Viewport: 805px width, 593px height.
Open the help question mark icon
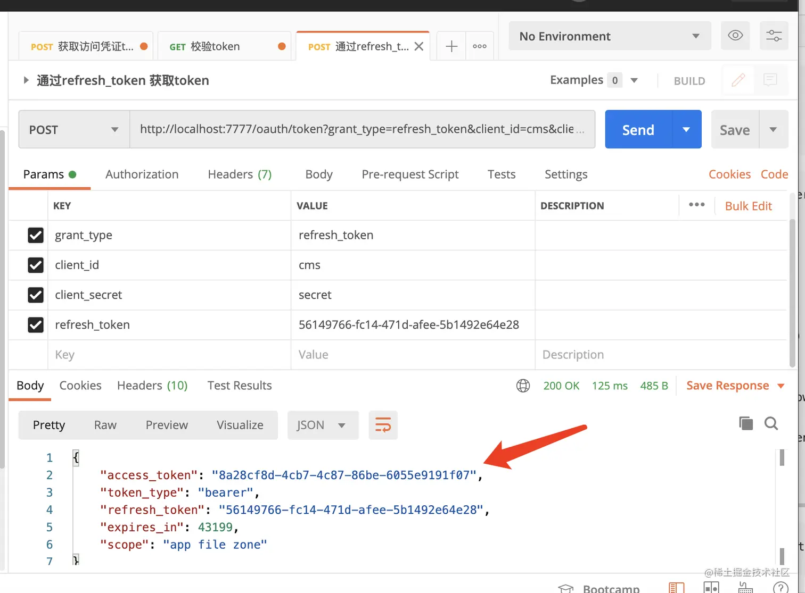(x=781, y=588)
